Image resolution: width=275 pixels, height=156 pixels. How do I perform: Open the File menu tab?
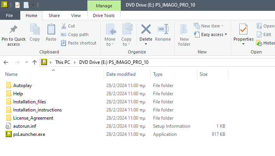click(9, 15)
